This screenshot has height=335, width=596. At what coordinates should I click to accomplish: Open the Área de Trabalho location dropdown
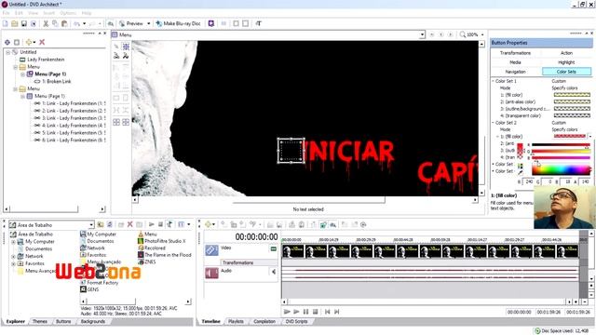91,225
